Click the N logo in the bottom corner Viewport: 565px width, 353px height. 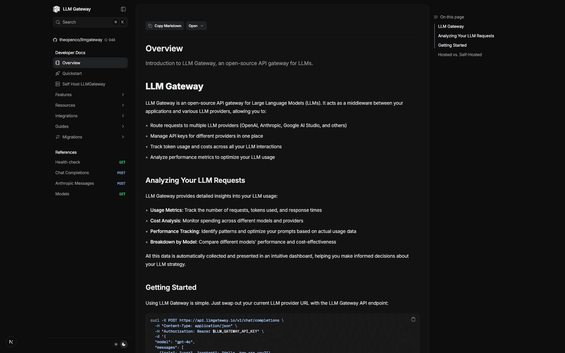11,342
